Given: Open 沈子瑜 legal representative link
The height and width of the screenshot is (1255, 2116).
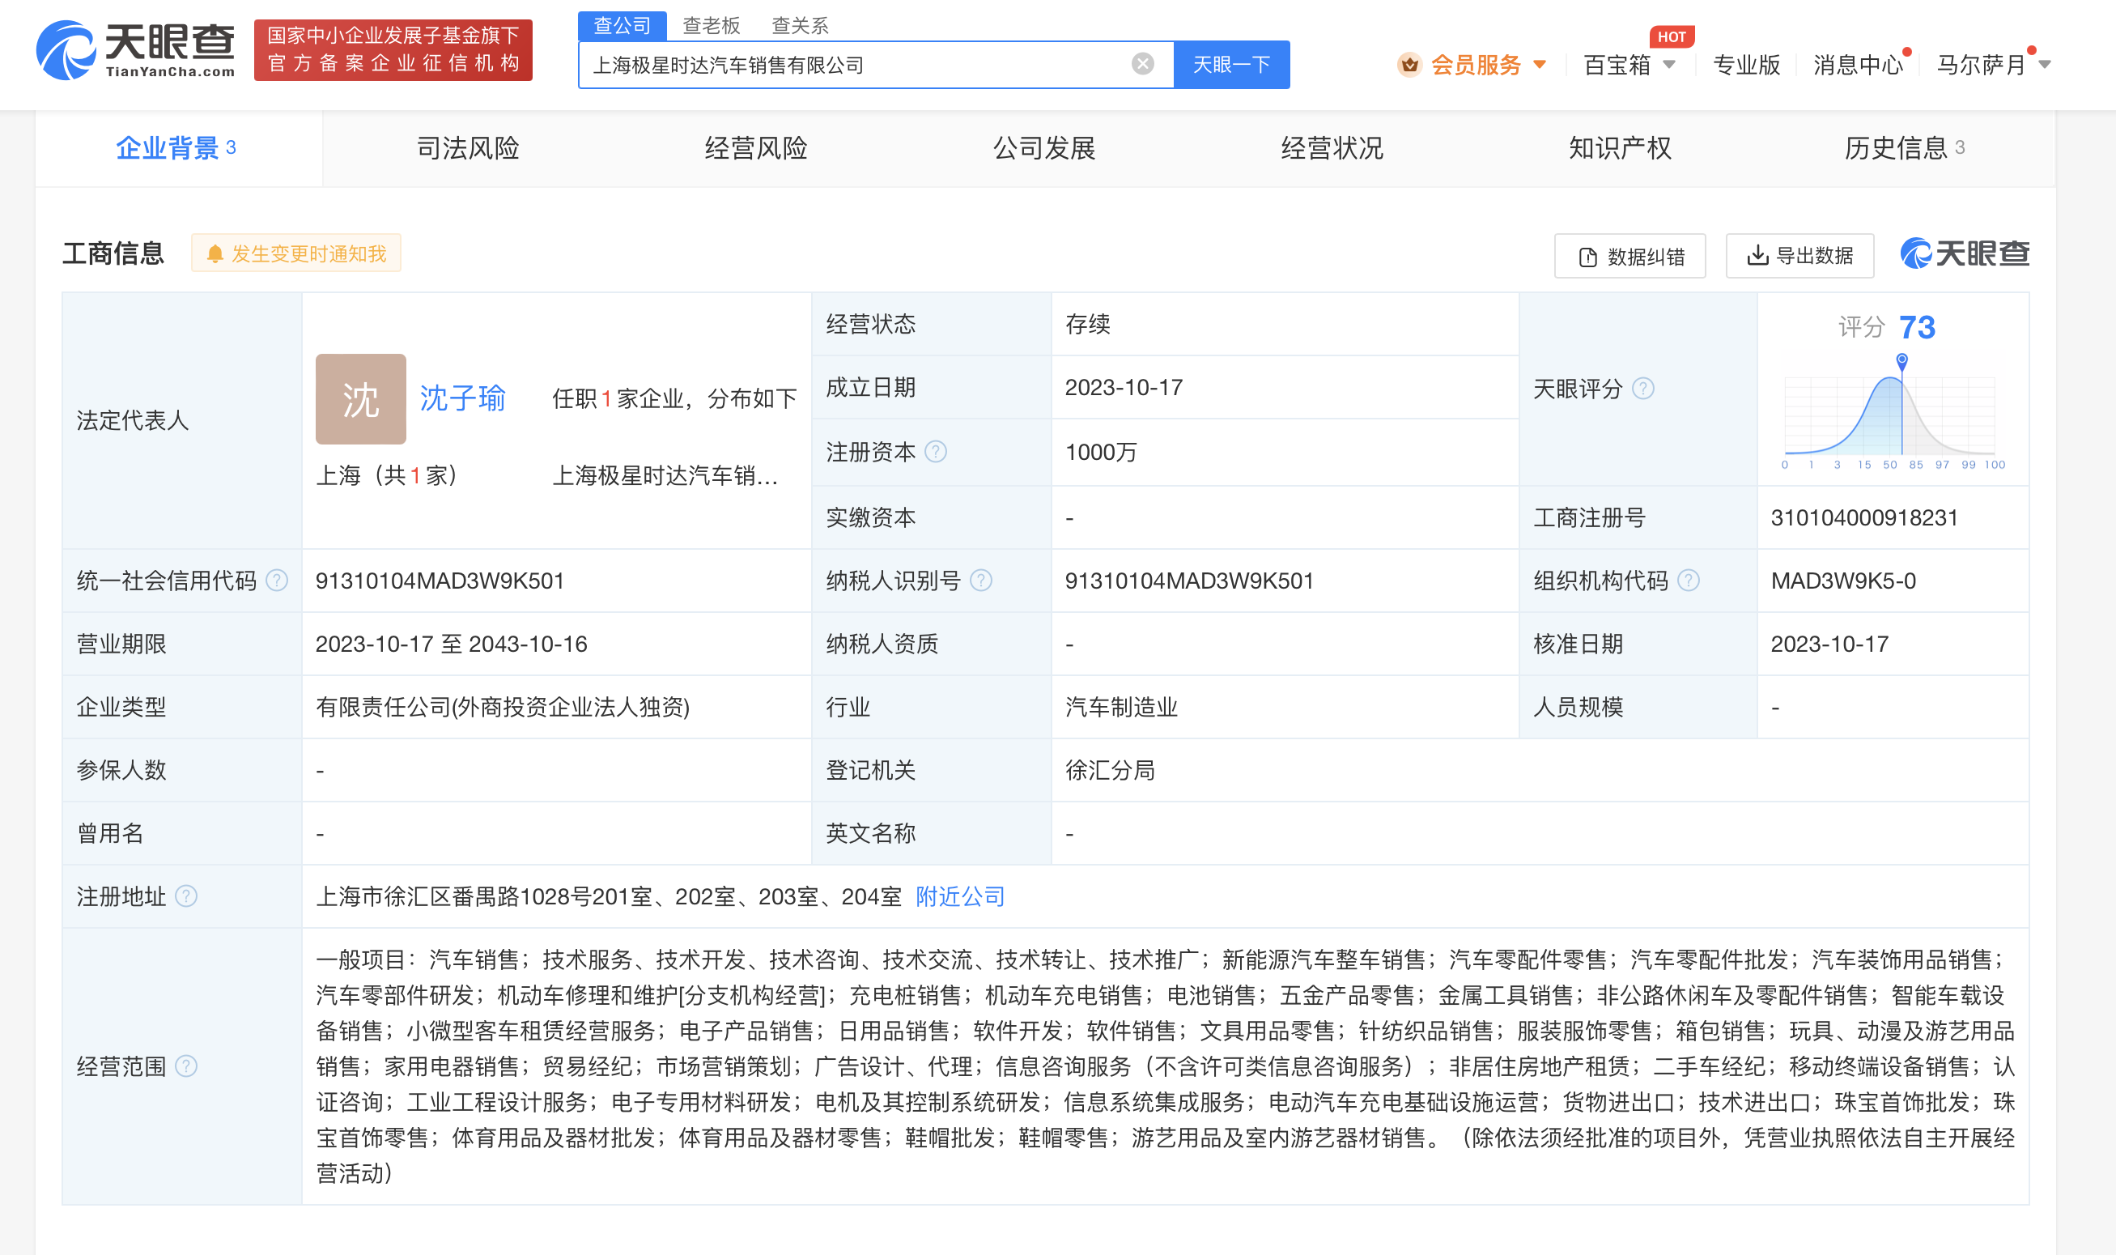Looking at the screenshot, I should tap(462, 398).
